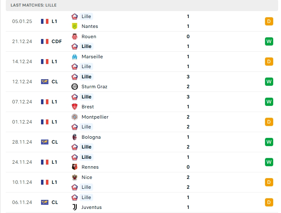Click the Sturm Graz club crest
The image size is (281, 213).
[75, 87]
